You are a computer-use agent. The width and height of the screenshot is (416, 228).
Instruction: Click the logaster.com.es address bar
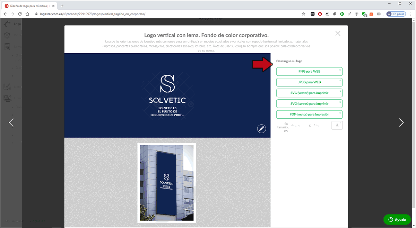tap(168, 14)
